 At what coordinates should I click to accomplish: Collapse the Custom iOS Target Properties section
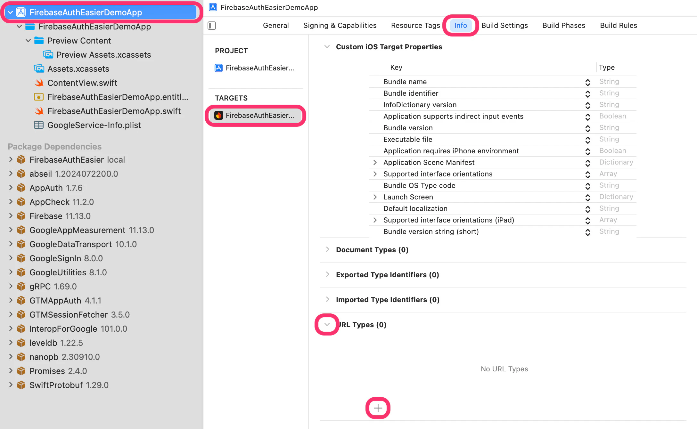click(327, 47)
